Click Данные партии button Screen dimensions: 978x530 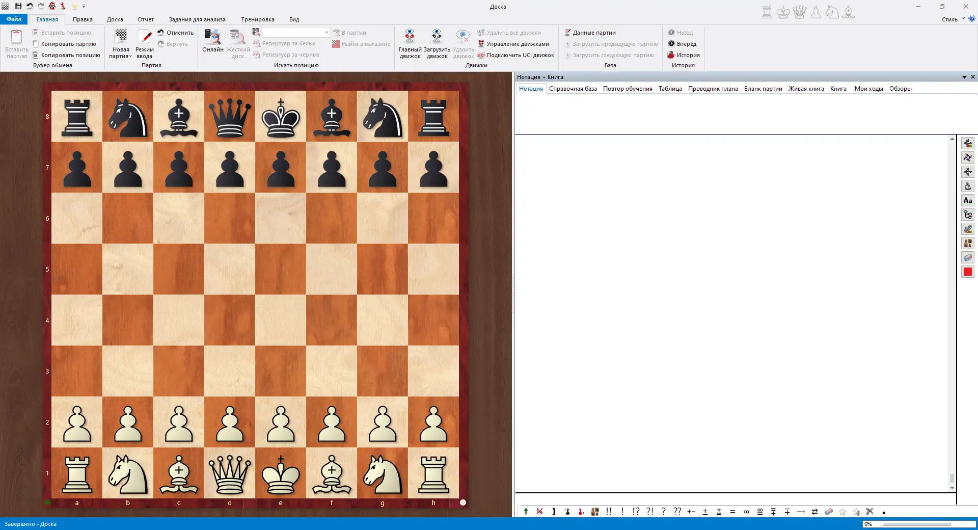pyautogui.click(x=590, y=33)
